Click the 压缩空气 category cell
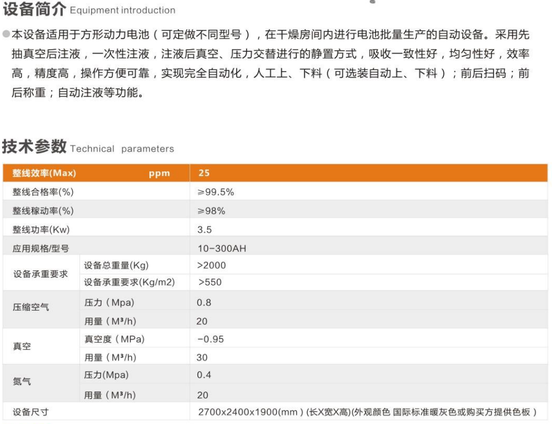552x424 pixels. 31,307
